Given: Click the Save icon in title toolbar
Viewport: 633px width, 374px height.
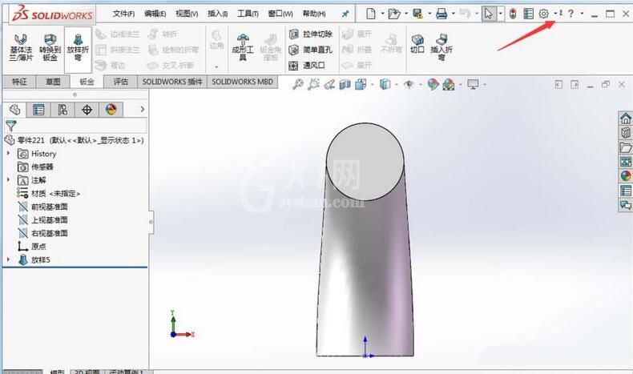Looking at the screenshot, I should pyautogui.click(x=417, y=14).
